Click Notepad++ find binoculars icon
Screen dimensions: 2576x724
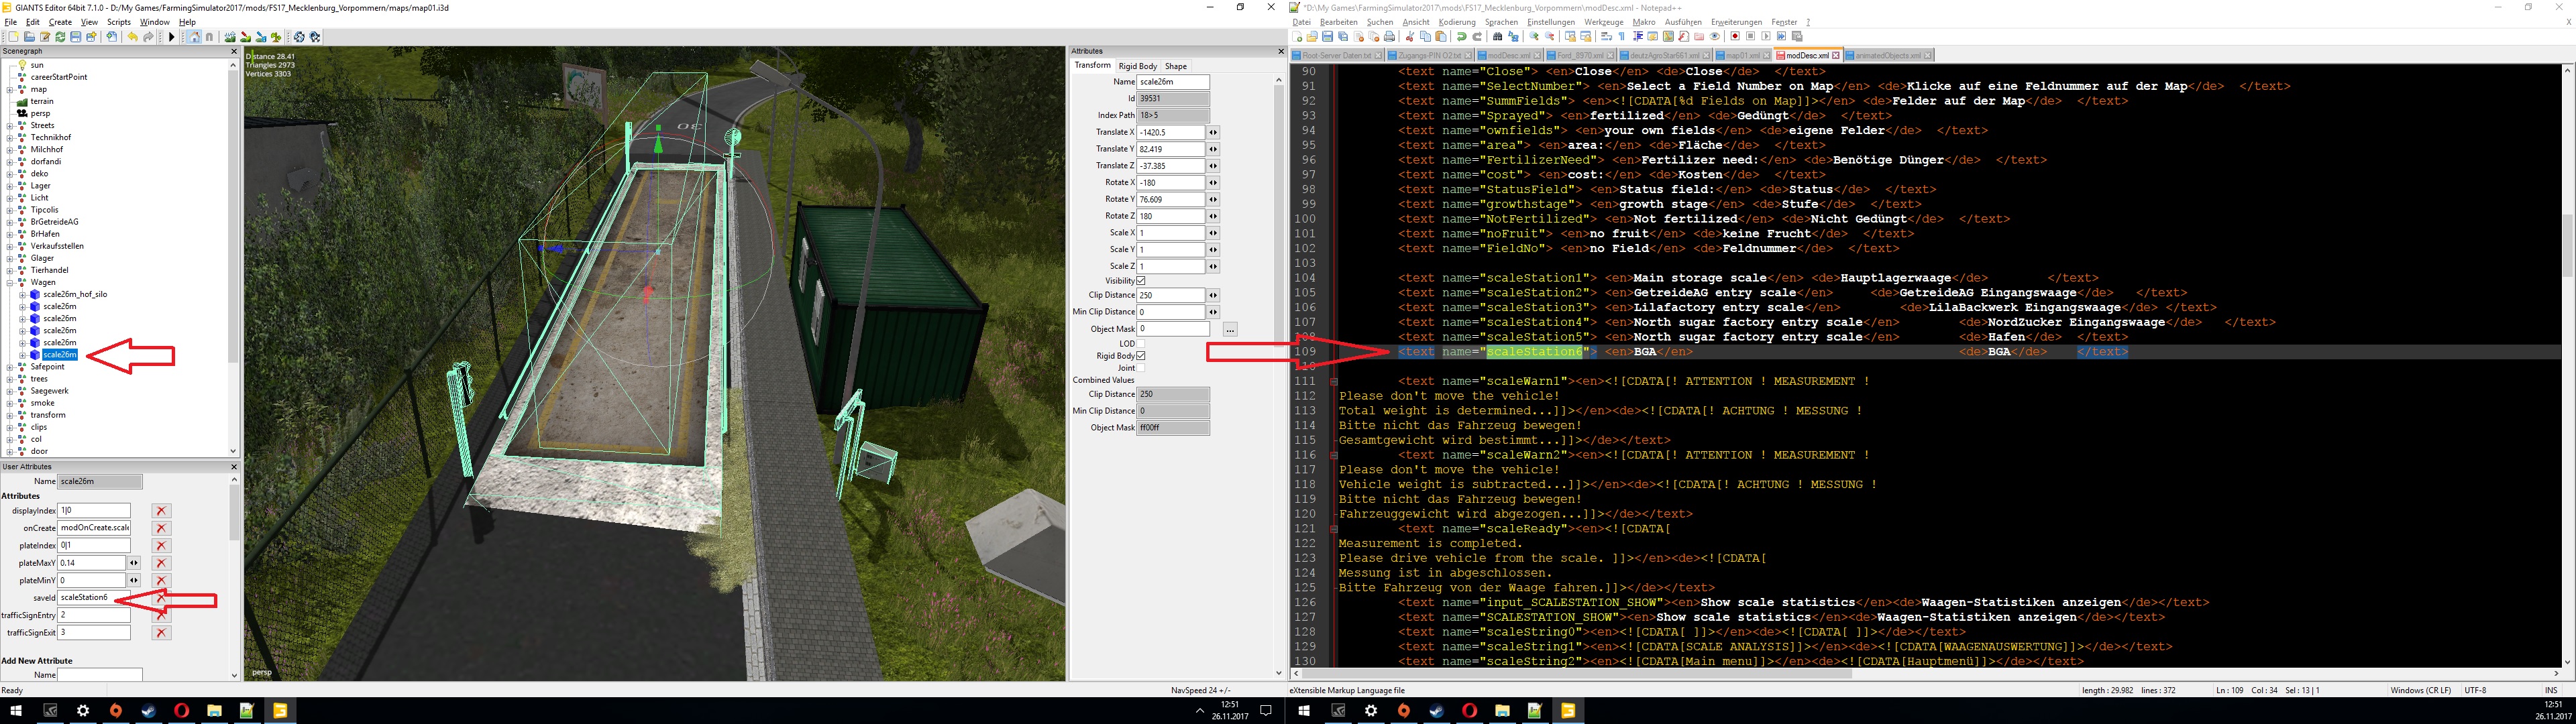(1497, 37)
